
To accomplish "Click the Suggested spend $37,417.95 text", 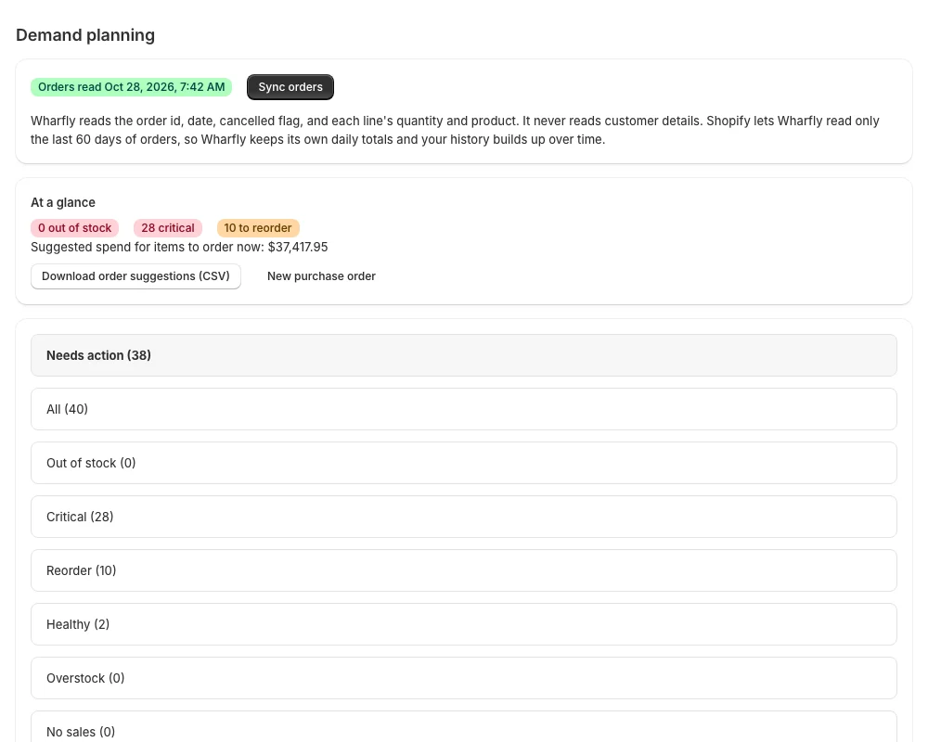I will pos(179,247).
